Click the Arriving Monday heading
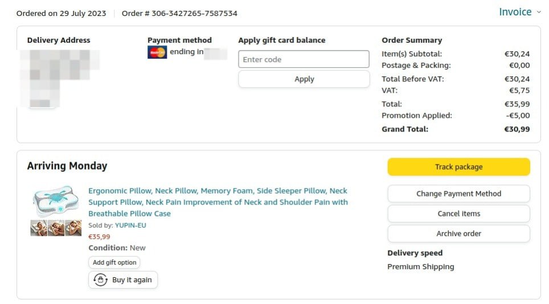Screen dimensions: 549x304 67,166
